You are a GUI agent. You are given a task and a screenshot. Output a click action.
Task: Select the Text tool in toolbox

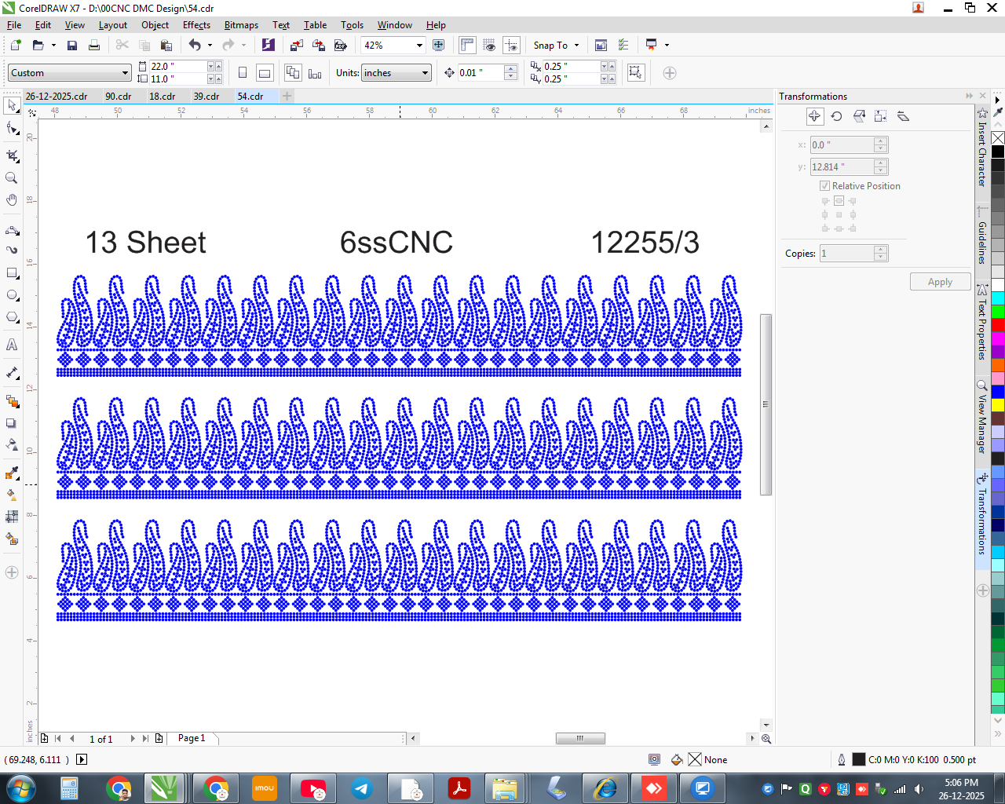12,345
